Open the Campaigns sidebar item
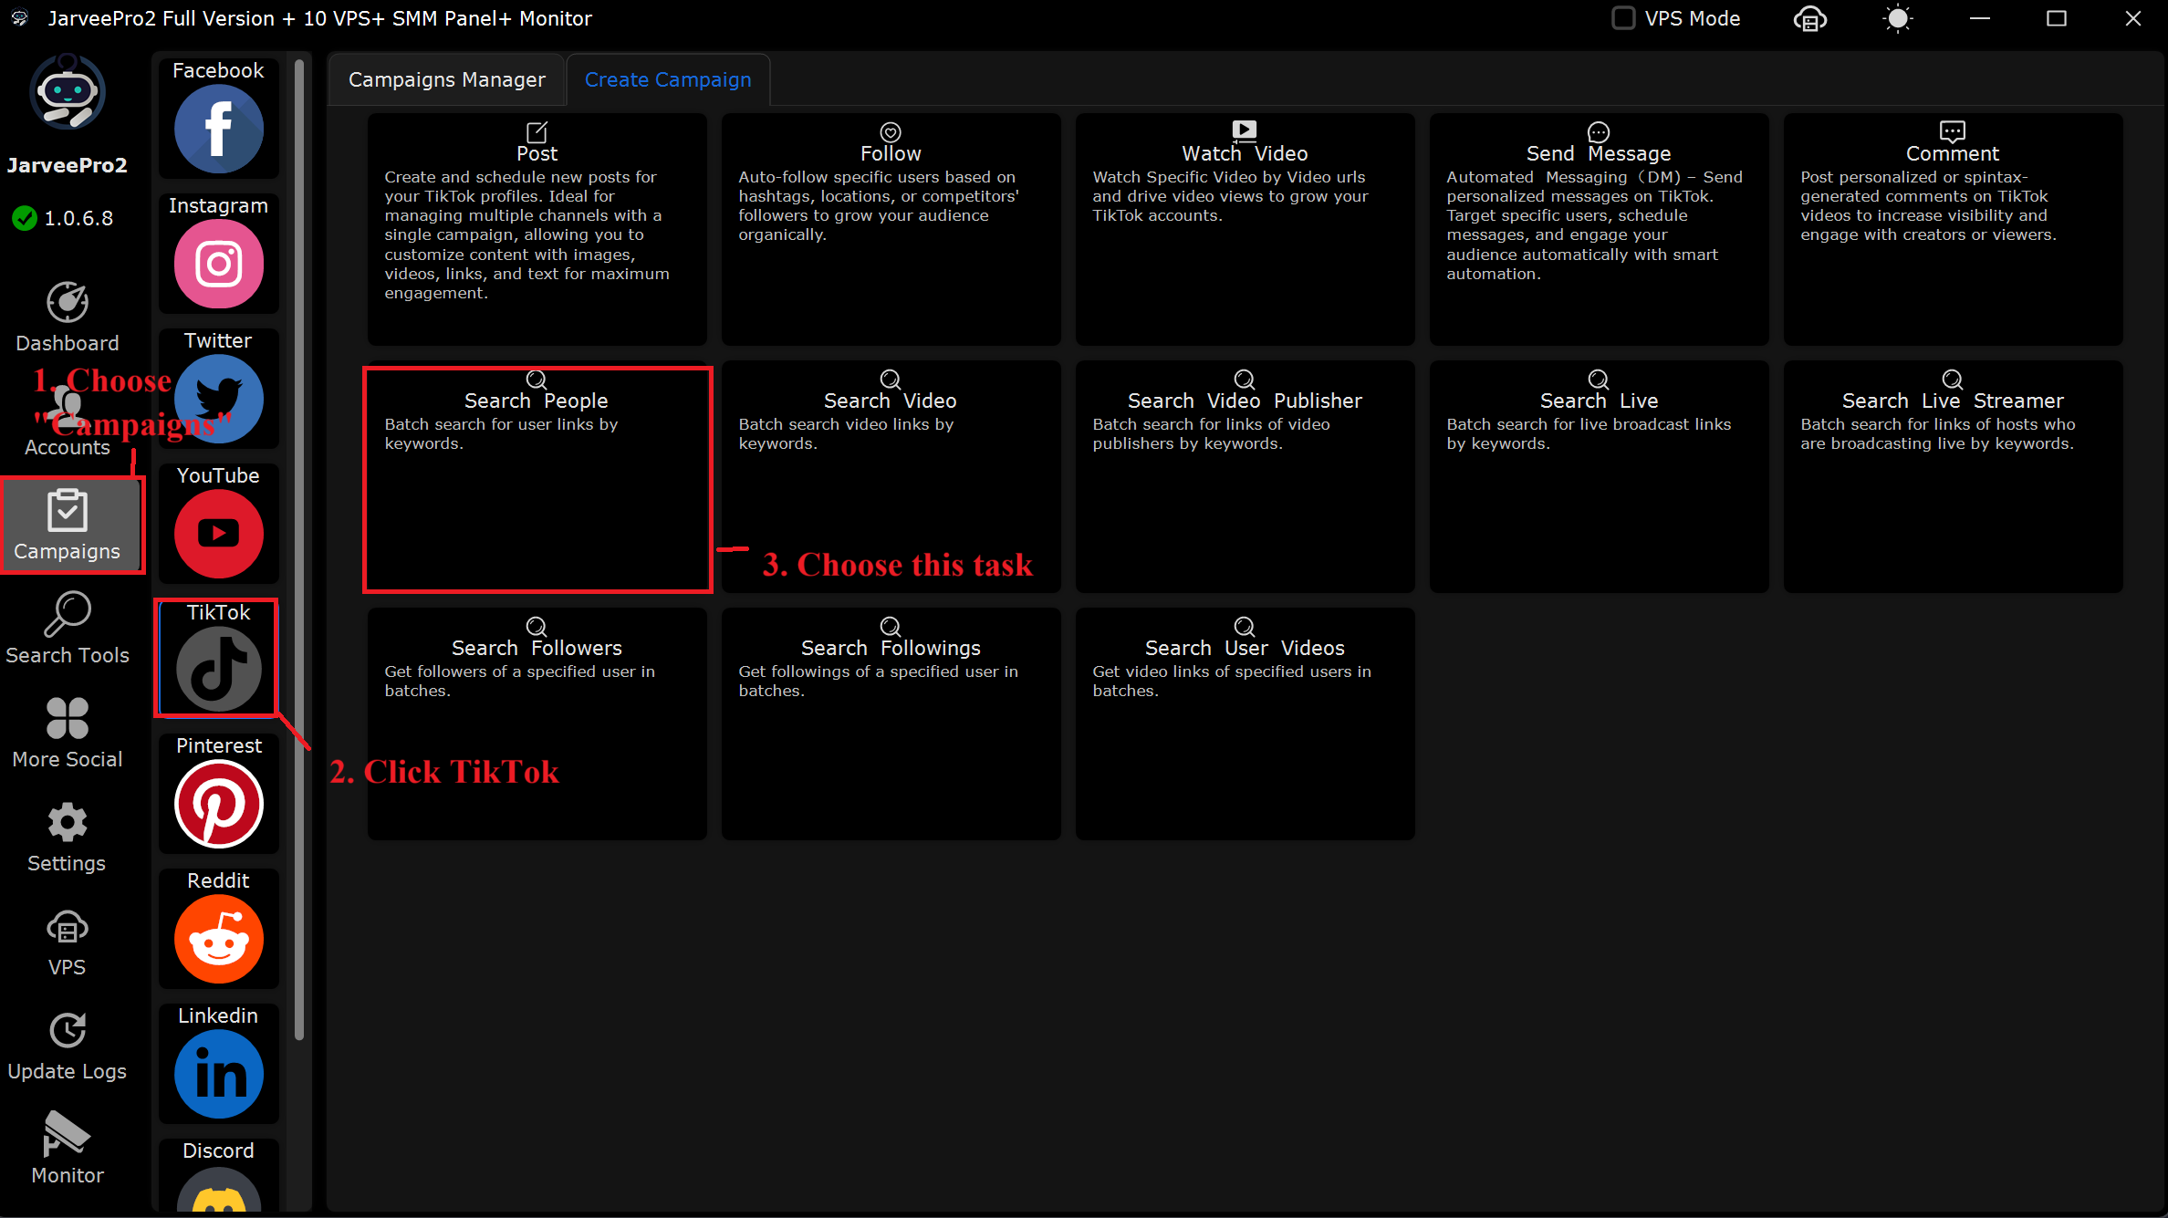 72,526
